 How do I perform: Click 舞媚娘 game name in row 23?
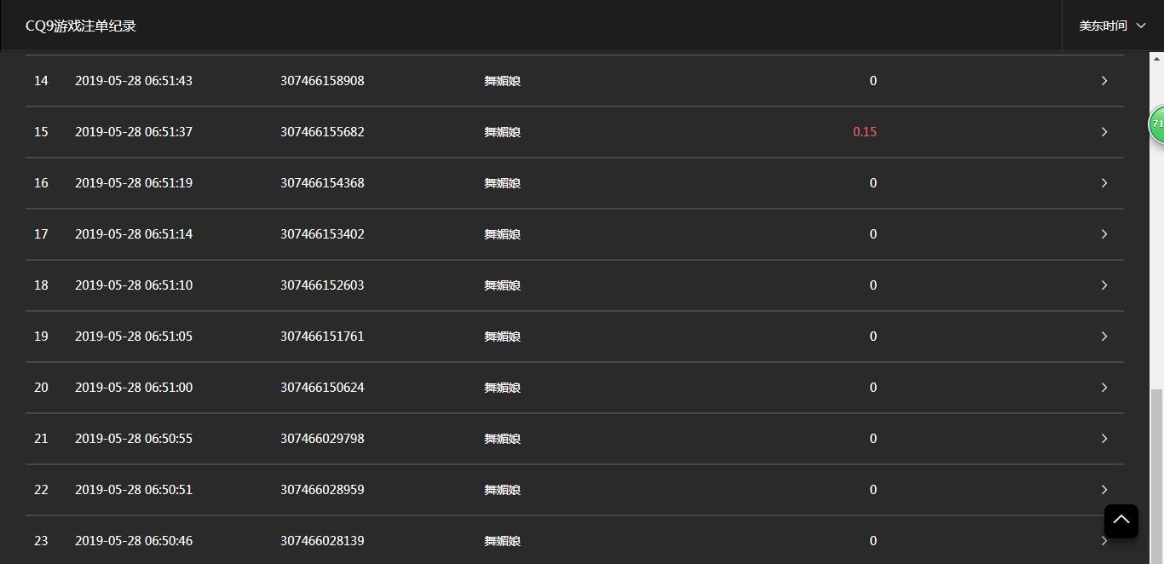coord(502,540)
